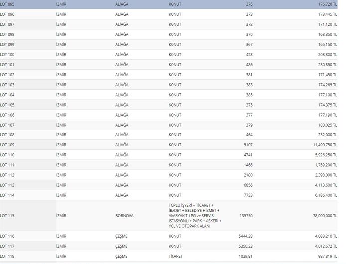Click the area value 7733
Image resolution: width=346 pixels, height=264 pixels.
click(x=248, y=195)
